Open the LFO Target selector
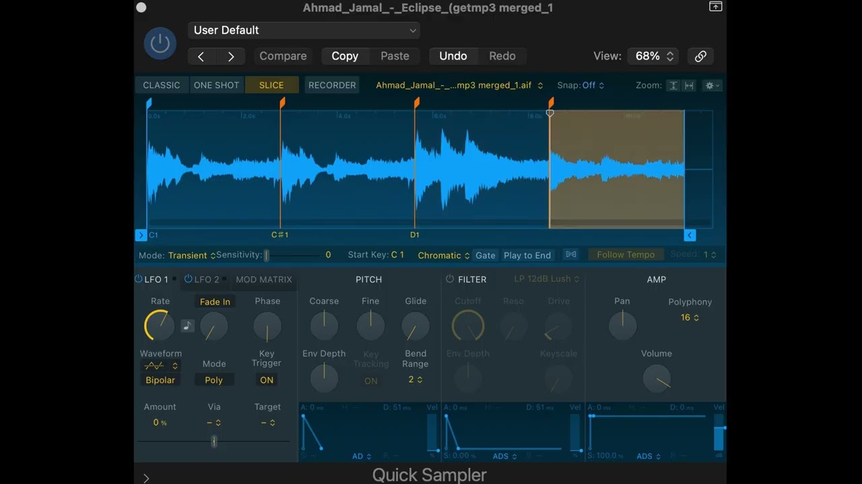 [x=267, y=423]
